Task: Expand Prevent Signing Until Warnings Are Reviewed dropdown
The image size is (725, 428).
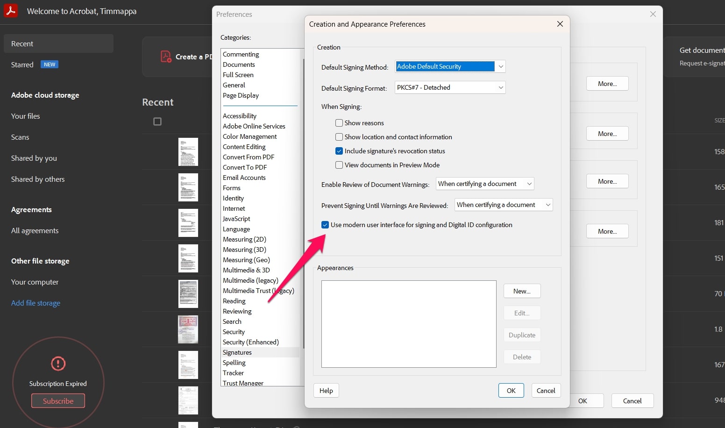Action: tap(547, 205)
